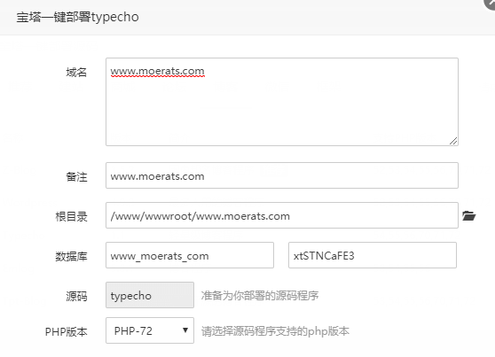Image resolution: width=495 pixels, height=357 pixels.
Task: Click the 备注 remarks input field
Action: (282, 175)
